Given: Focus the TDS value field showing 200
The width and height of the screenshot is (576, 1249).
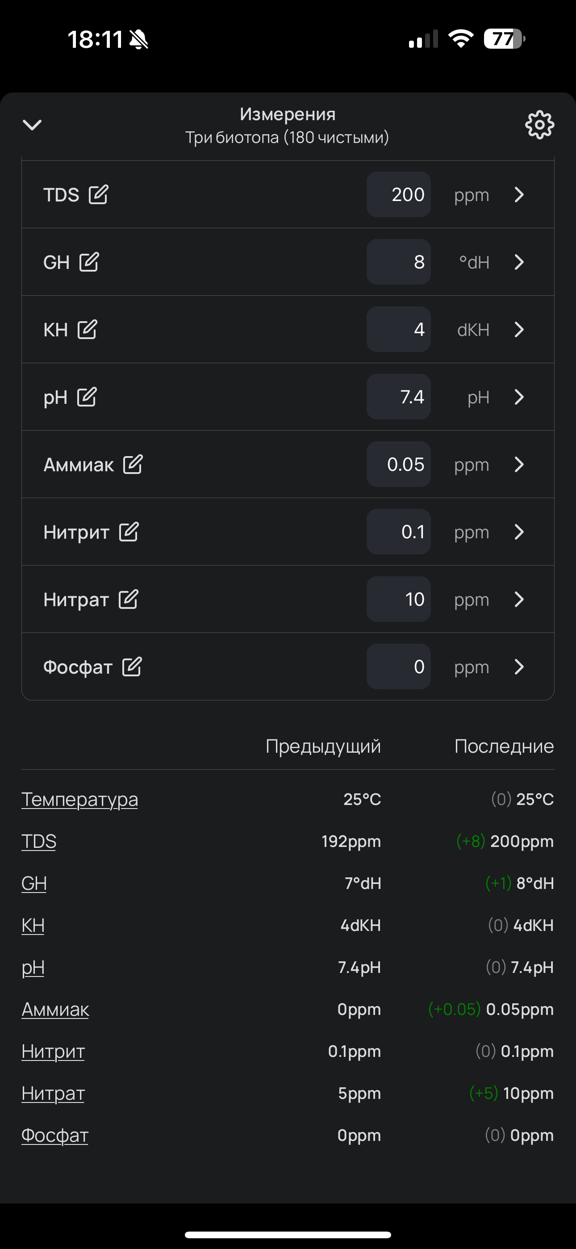Looking at the screenshot, I should point(399,194).
